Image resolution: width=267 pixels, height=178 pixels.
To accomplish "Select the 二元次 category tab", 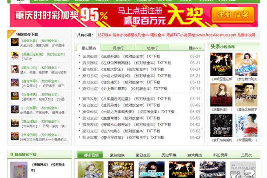I will click(x=246, y=155).
